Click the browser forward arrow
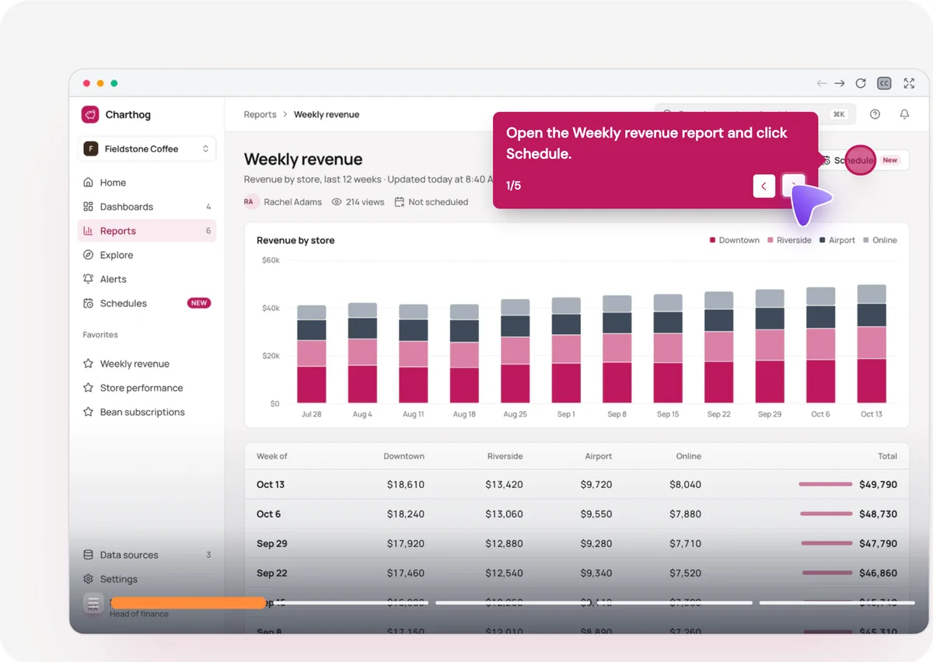 pyautogui.click(x=840, y=83)
